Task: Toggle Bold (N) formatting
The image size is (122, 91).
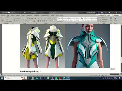Action: point(15,21)
